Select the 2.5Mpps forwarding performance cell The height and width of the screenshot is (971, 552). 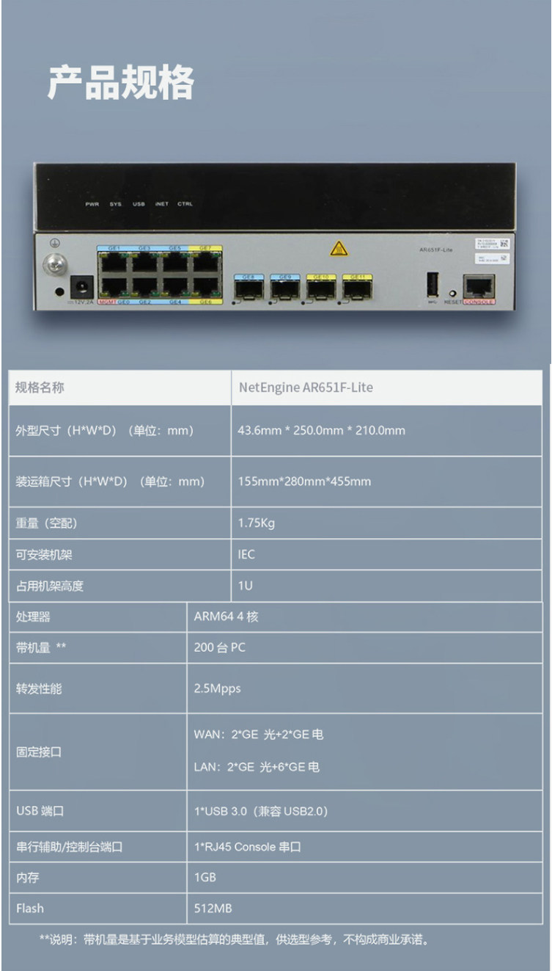pos(364,688)
